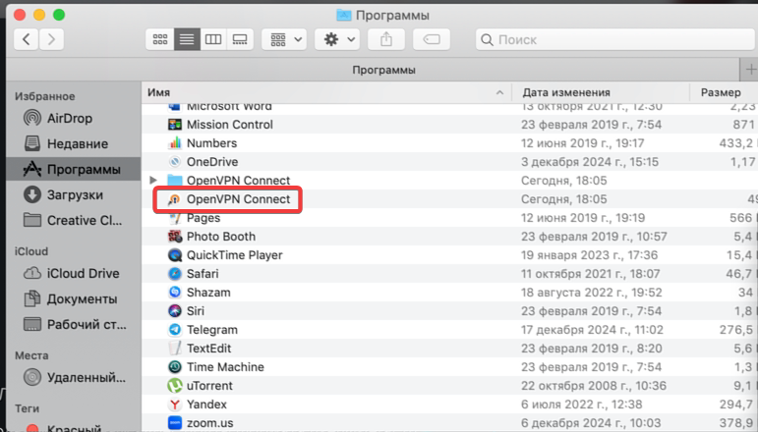The height and width of the screenshot is (432, 758).
Task: Click the Pages app icon
Action: click(x=175, y=218)
